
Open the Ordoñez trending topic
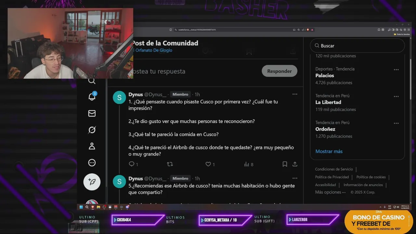tap(325, 129)
